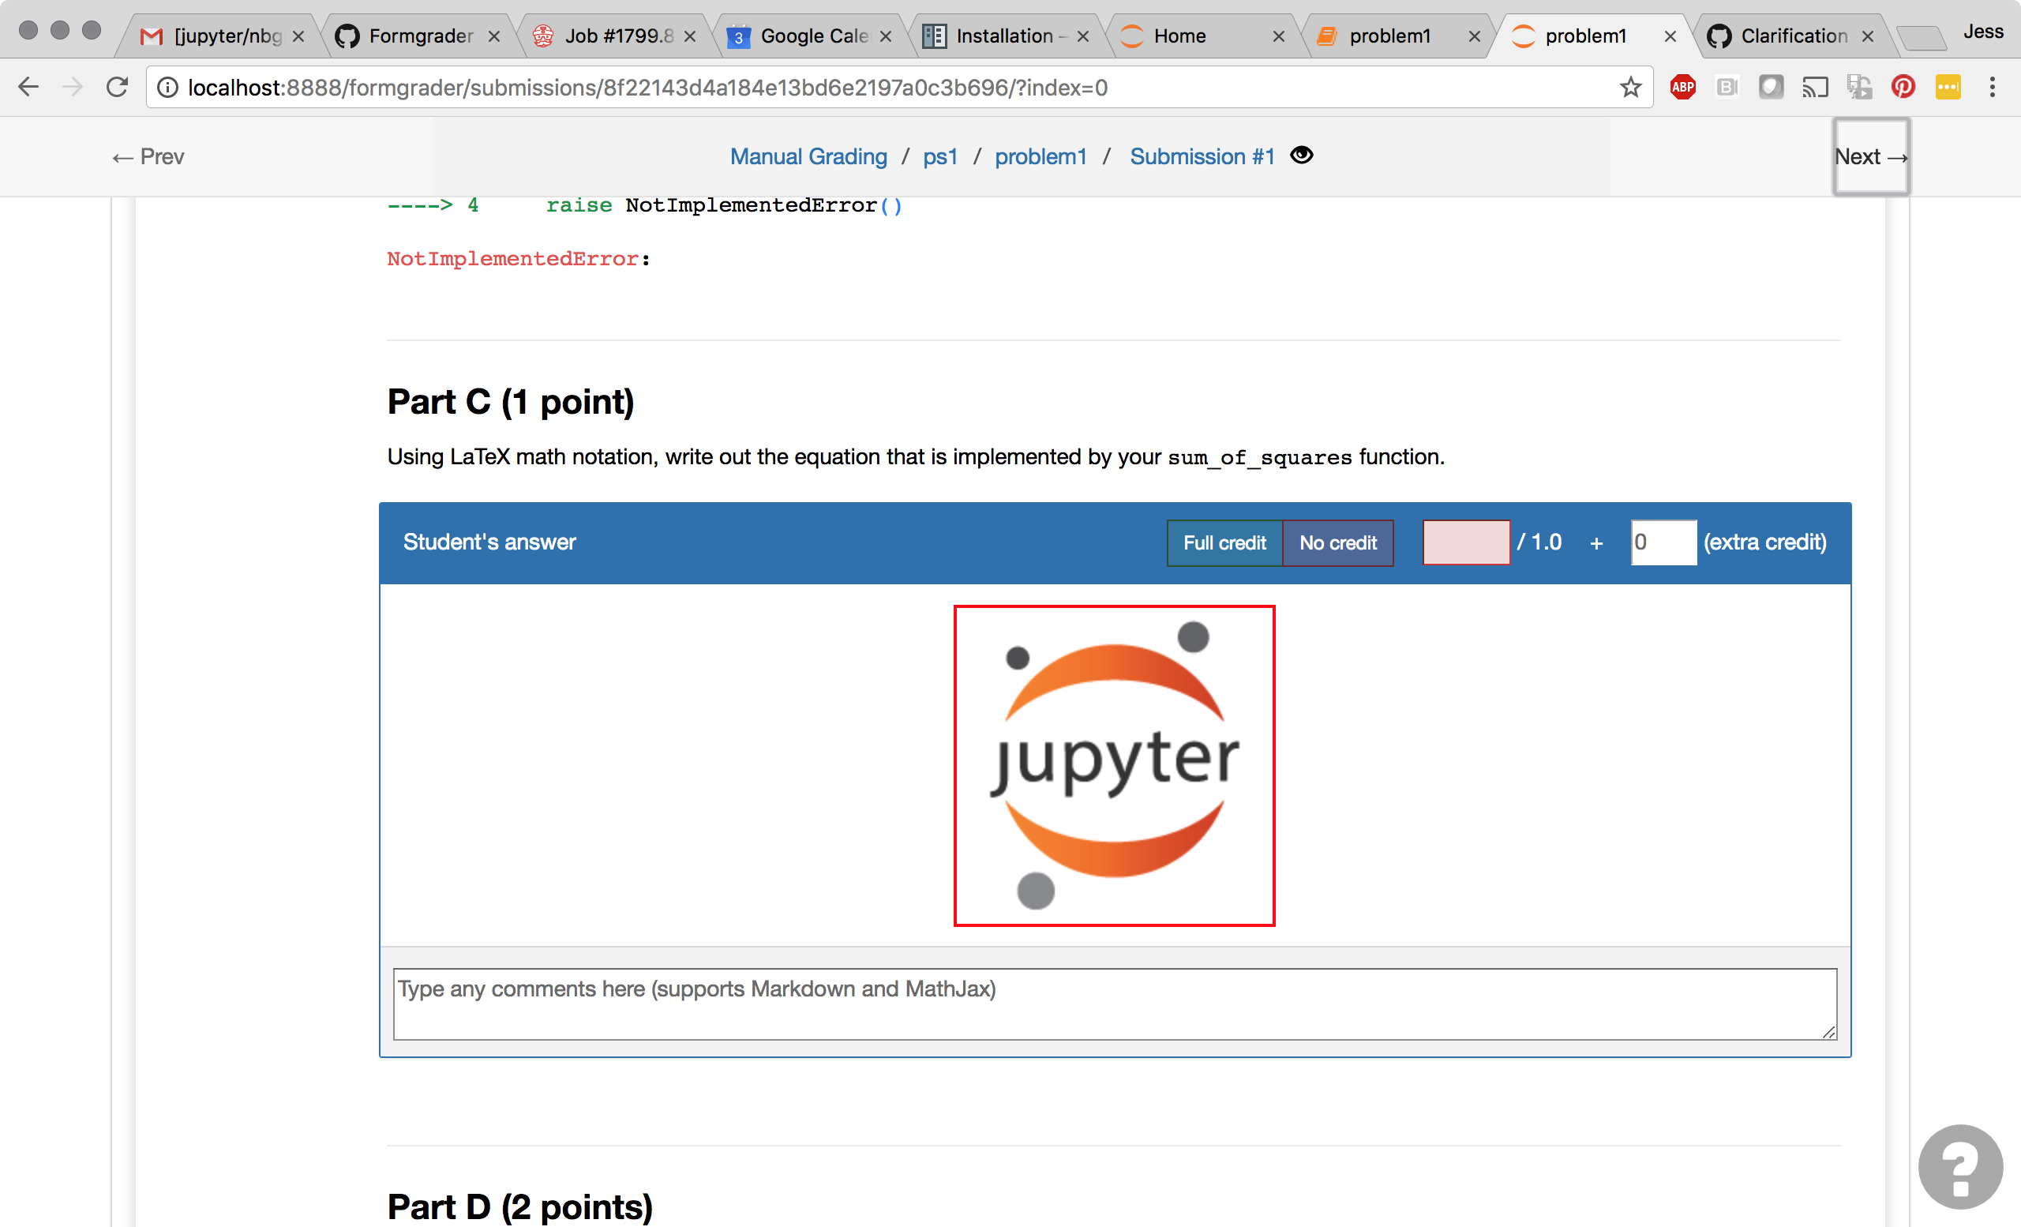This screenshot has height=1227, width=2021.
Task: Click the help question mark button
Action: (1959, 1165)
